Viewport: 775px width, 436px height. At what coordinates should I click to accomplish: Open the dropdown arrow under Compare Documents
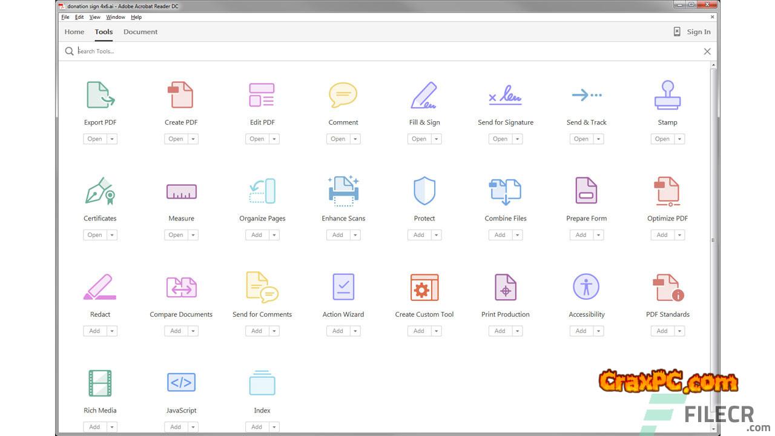tap(193, 331)
